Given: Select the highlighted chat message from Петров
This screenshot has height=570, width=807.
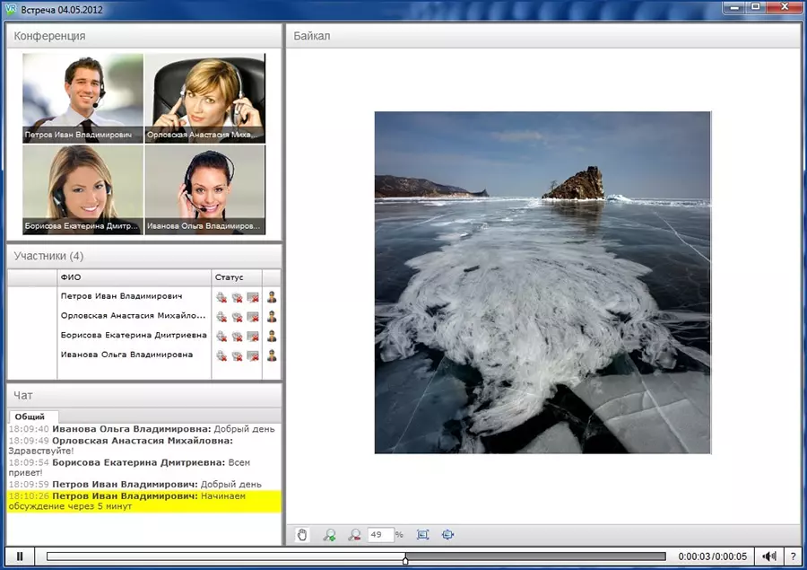Looking at the screenshot, I should (x=143, y=501).
